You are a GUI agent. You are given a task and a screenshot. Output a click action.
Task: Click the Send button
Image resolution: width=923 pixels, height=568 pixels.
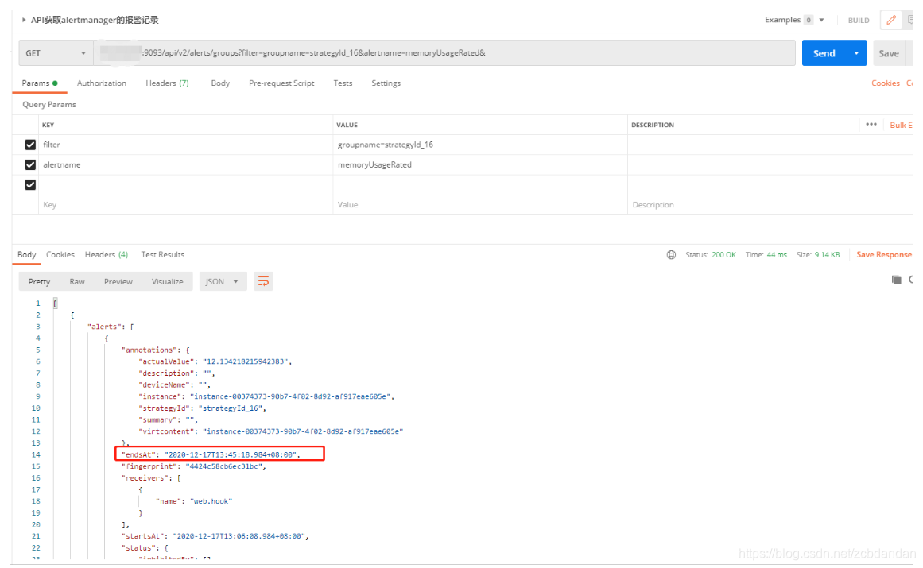824,53
